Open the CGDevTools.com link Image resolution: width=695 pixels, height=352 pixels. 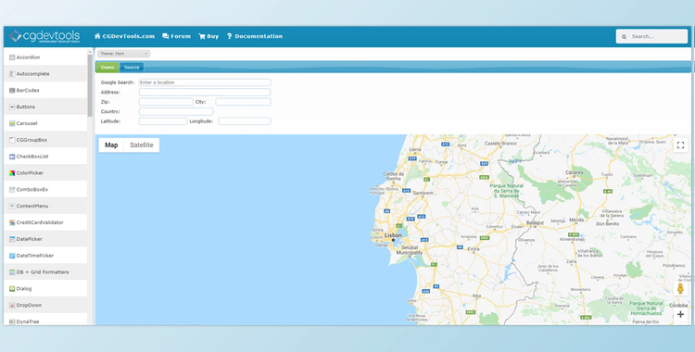[124, 36]
